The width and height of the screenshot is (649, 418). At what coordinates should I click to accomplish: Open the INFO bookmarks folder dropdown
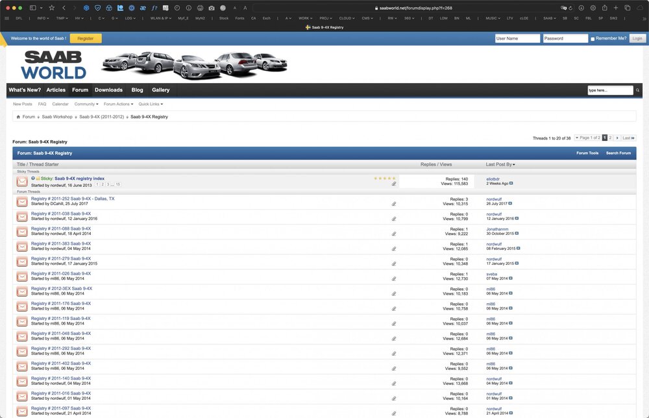[x=43, y=18]
